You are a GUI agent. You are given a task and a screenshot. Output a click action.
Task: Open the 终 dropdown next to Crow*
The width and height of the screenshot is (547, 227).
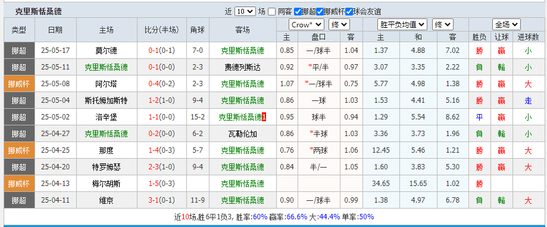[339, 25]
